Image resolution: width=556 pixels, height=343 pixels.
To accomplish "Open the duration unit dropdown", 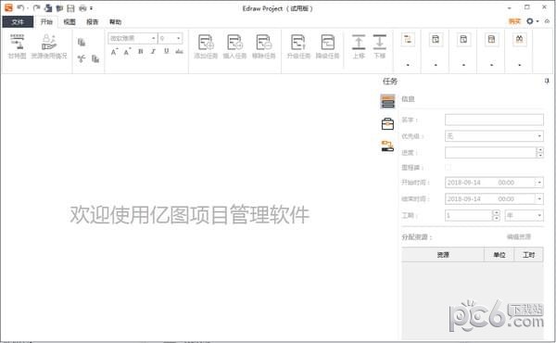I will 524,215.
